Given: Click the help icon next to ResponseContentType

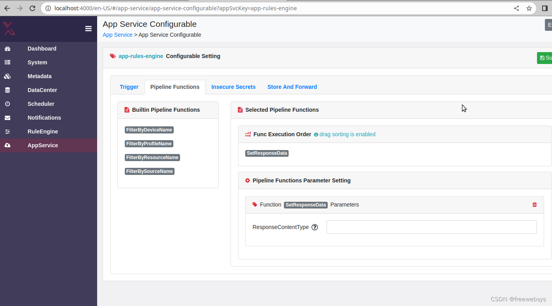Looking at the screenshot, I should click(315, 227).
